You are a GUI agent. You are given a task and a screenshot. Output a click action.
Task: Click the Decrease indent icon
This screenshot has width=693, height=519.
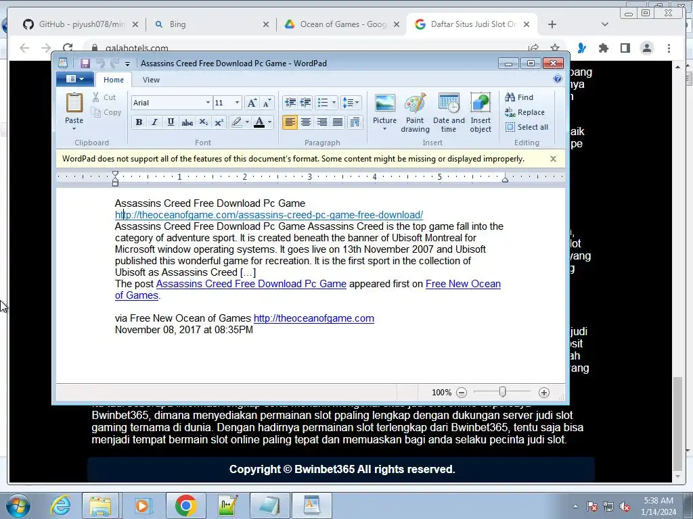(x=290, y=103)
